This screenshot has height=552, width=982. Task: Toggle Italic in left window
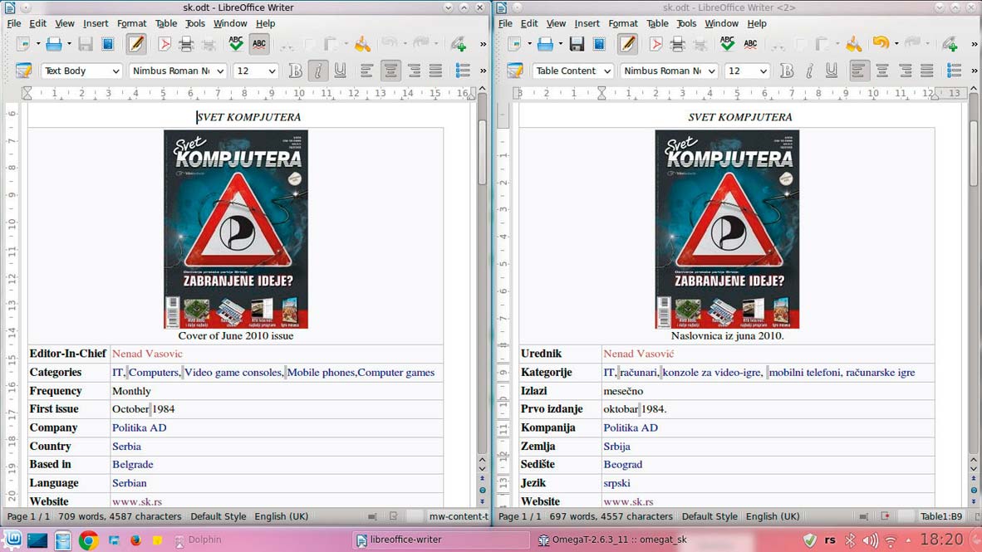click(x=317, y=71)
